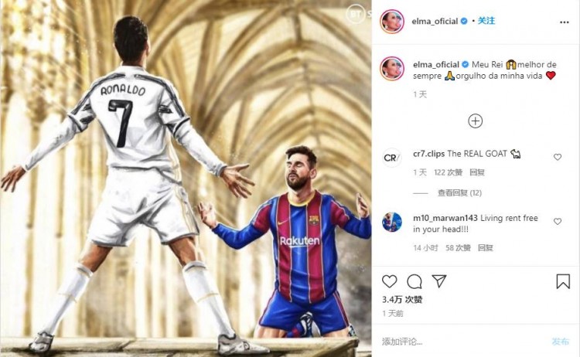Open the Ronaldo and Messi artwork image

186,178
